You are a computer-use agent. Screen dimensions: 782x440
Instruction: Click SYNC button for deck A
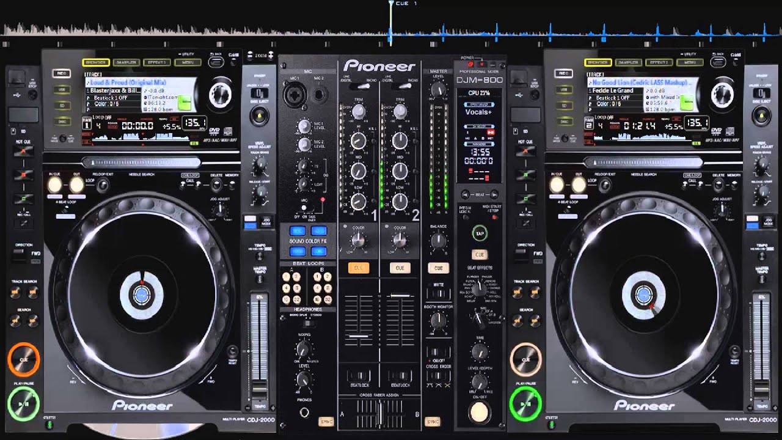pos(326,422)
